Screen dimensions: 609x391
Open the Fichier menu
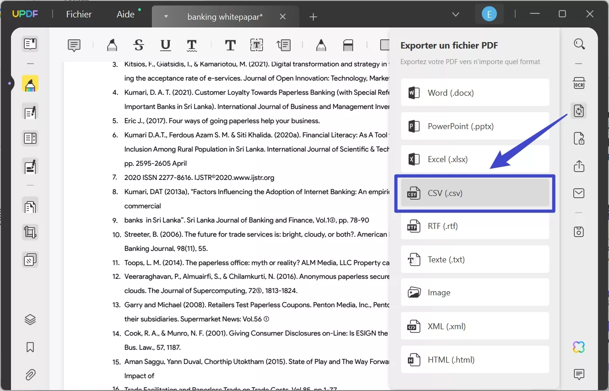click(78, 14)
